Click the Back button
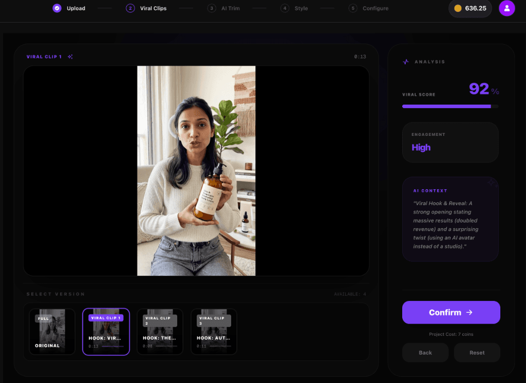The height and width of the screenshot is (383, 526). (x=425, y=353)
